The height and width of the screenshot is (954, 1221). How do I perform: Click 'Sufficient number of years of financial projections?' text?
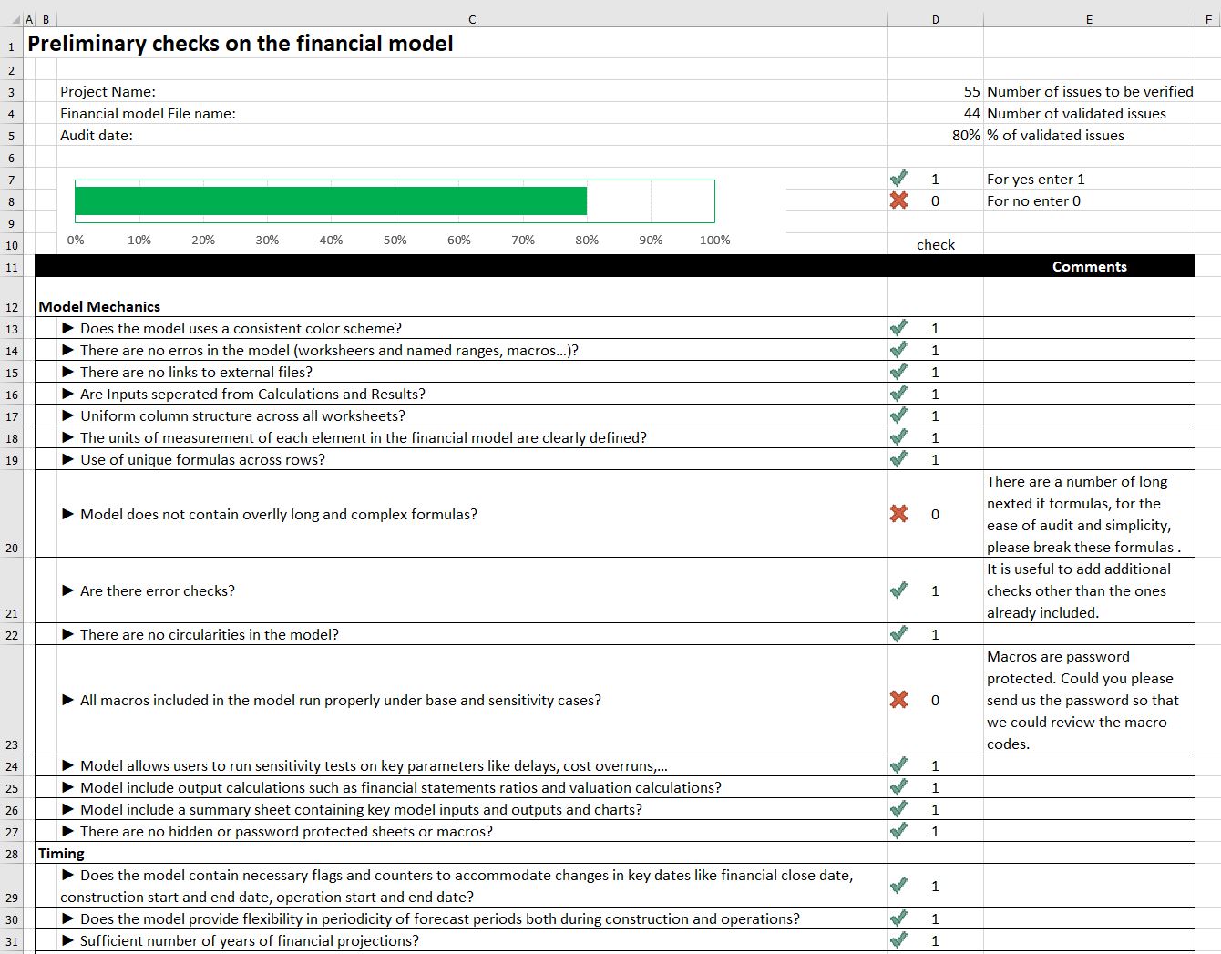click(250, 940)
